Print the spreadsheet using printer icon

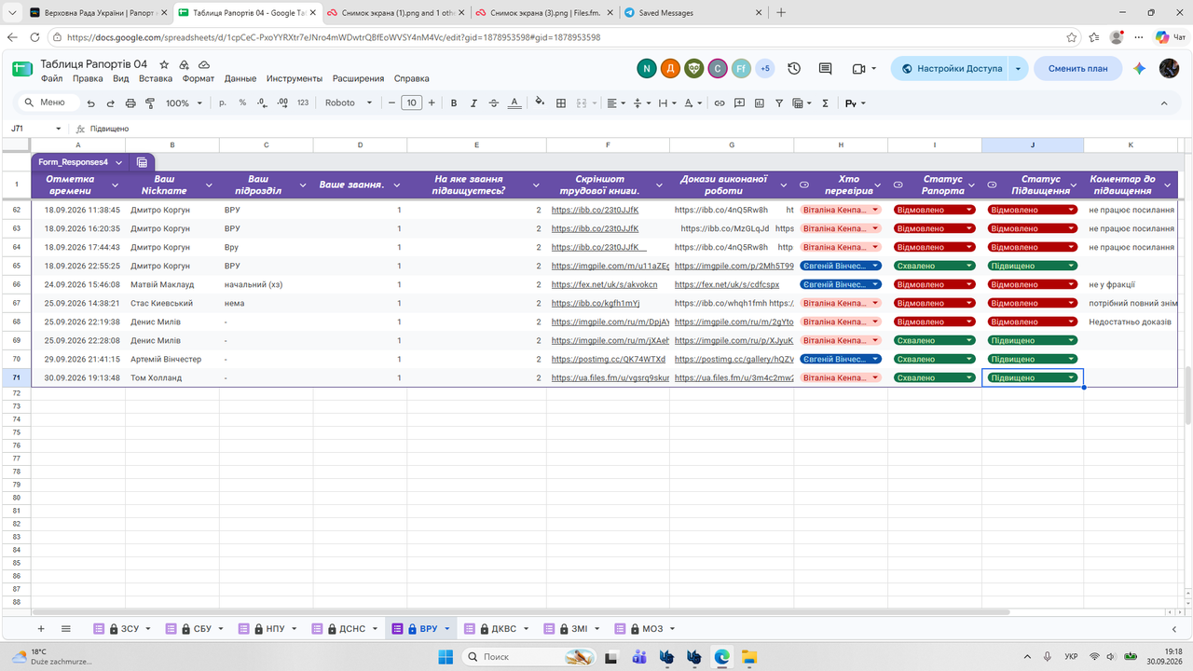pyautogui.click(x=130, y=103)
